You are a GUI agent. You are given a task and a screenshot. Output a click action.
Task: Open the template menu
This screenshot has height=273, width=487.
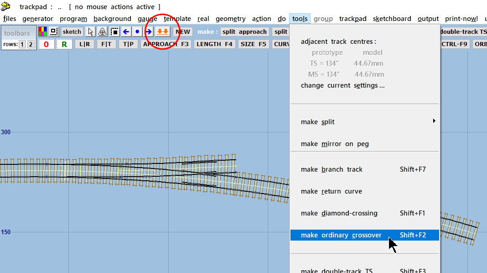coord(177,19)
